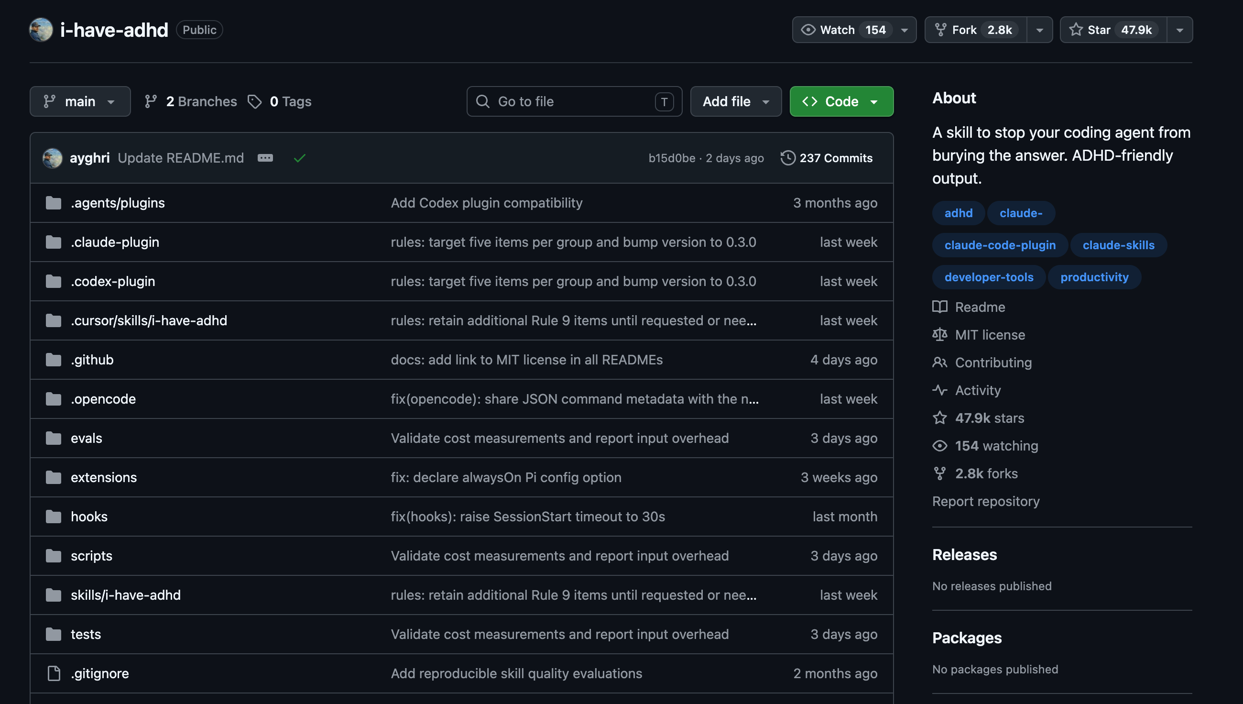Open the .cursor/skills/i-have-adhd folder

[x=149, y=320]
